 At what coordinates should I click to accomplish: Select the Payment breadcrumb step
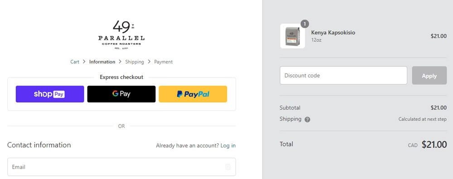[163, 62]
